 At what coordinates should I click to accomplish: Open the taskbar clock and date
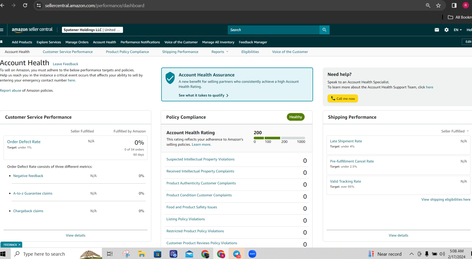pos(456,254)
